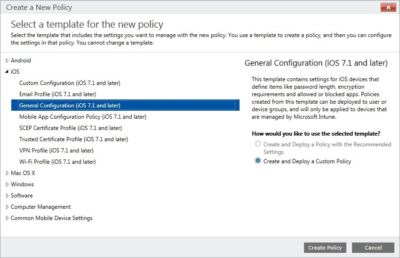Click the Create Policy button

point(325,248)
